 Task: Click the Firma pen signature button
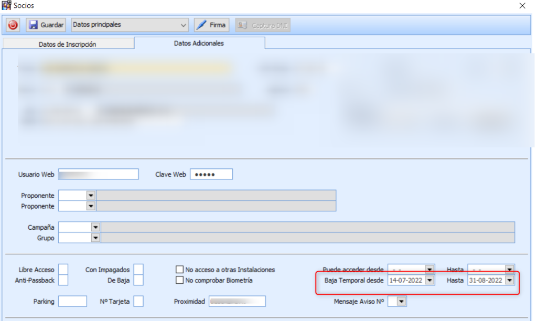pyautogui.click(x=211, y=25)
